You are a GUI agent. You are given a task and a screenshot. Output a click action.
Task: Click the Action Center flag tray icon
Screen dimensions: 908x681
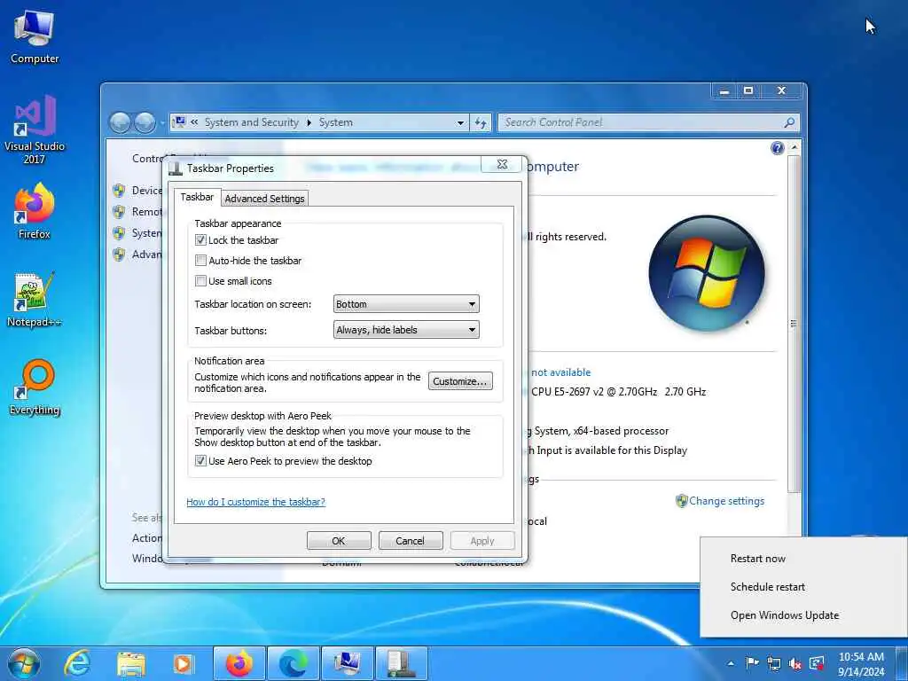[752, 663]
